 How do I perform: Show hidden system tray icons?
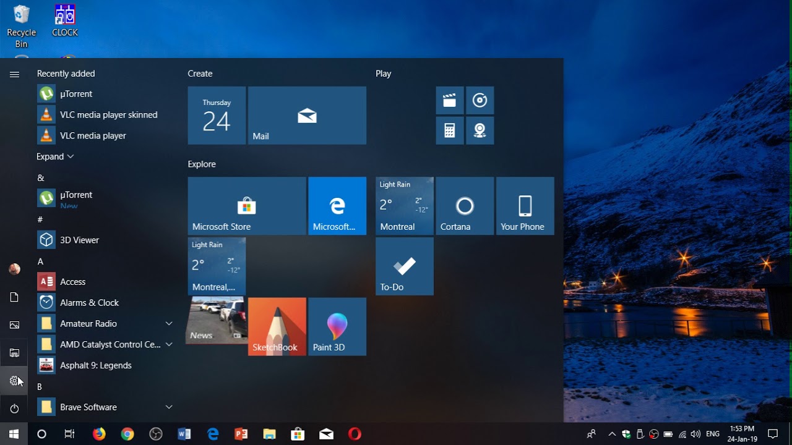coord(612,434)
